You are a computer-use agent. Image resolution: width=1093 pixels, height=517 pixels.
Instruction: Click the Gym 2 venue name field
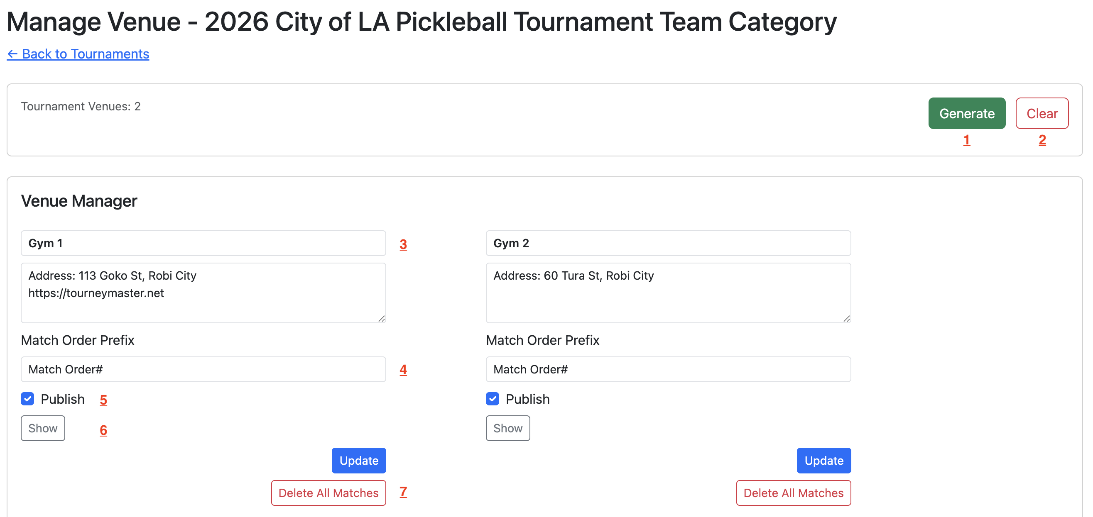click(668, 243)
